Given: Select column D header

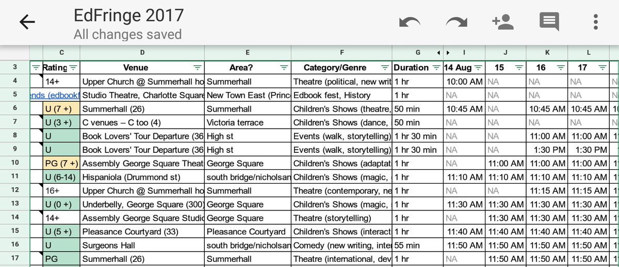Looking at the screenshot, I should [142, 52].
